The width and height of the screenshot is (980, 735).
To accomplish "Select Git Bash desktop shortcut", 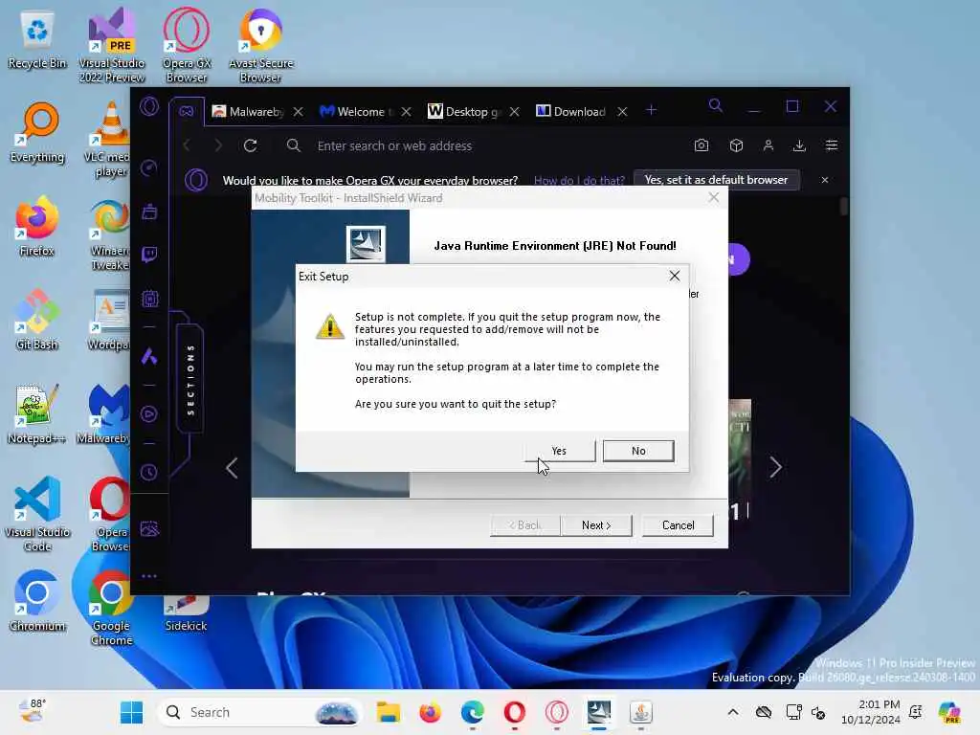I will (37, 320).
